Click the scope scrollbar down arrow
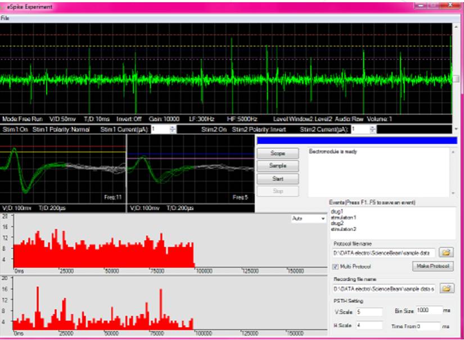The width and height of the screenshot is (464, 340). pyautogui.click(x=456, y=129)
